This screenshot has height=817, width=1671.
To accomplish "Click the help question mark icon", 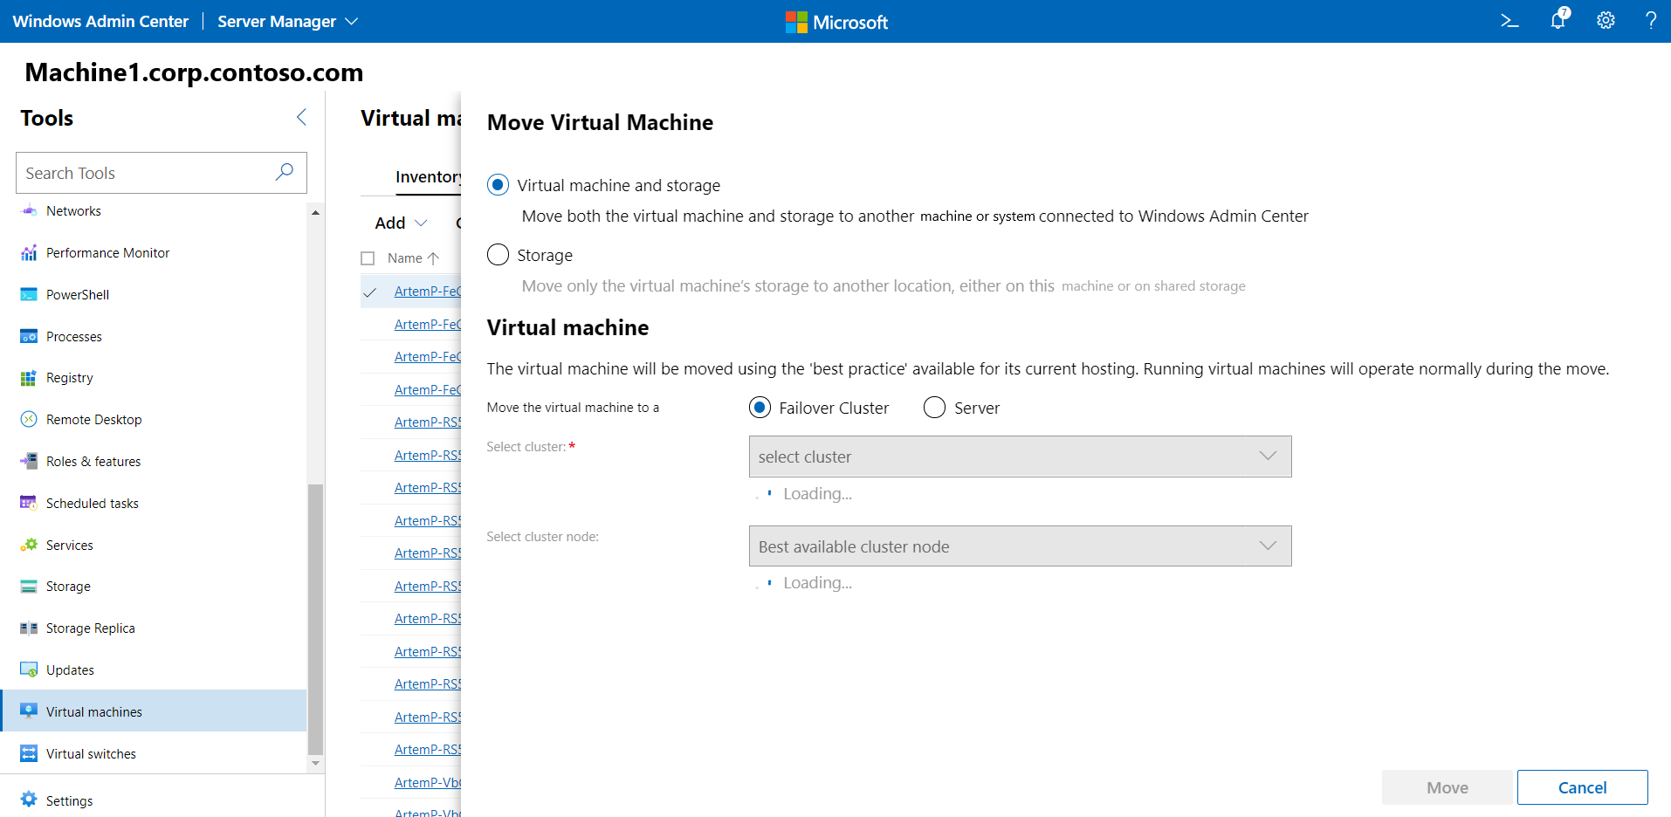I will pyautogui.click(x=1650, y=21).
